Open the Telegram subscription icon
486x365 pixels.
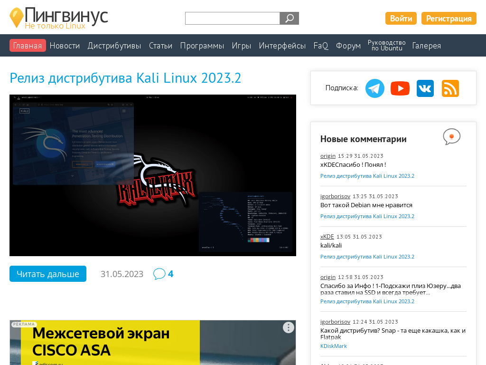click(x=375, y=88)
